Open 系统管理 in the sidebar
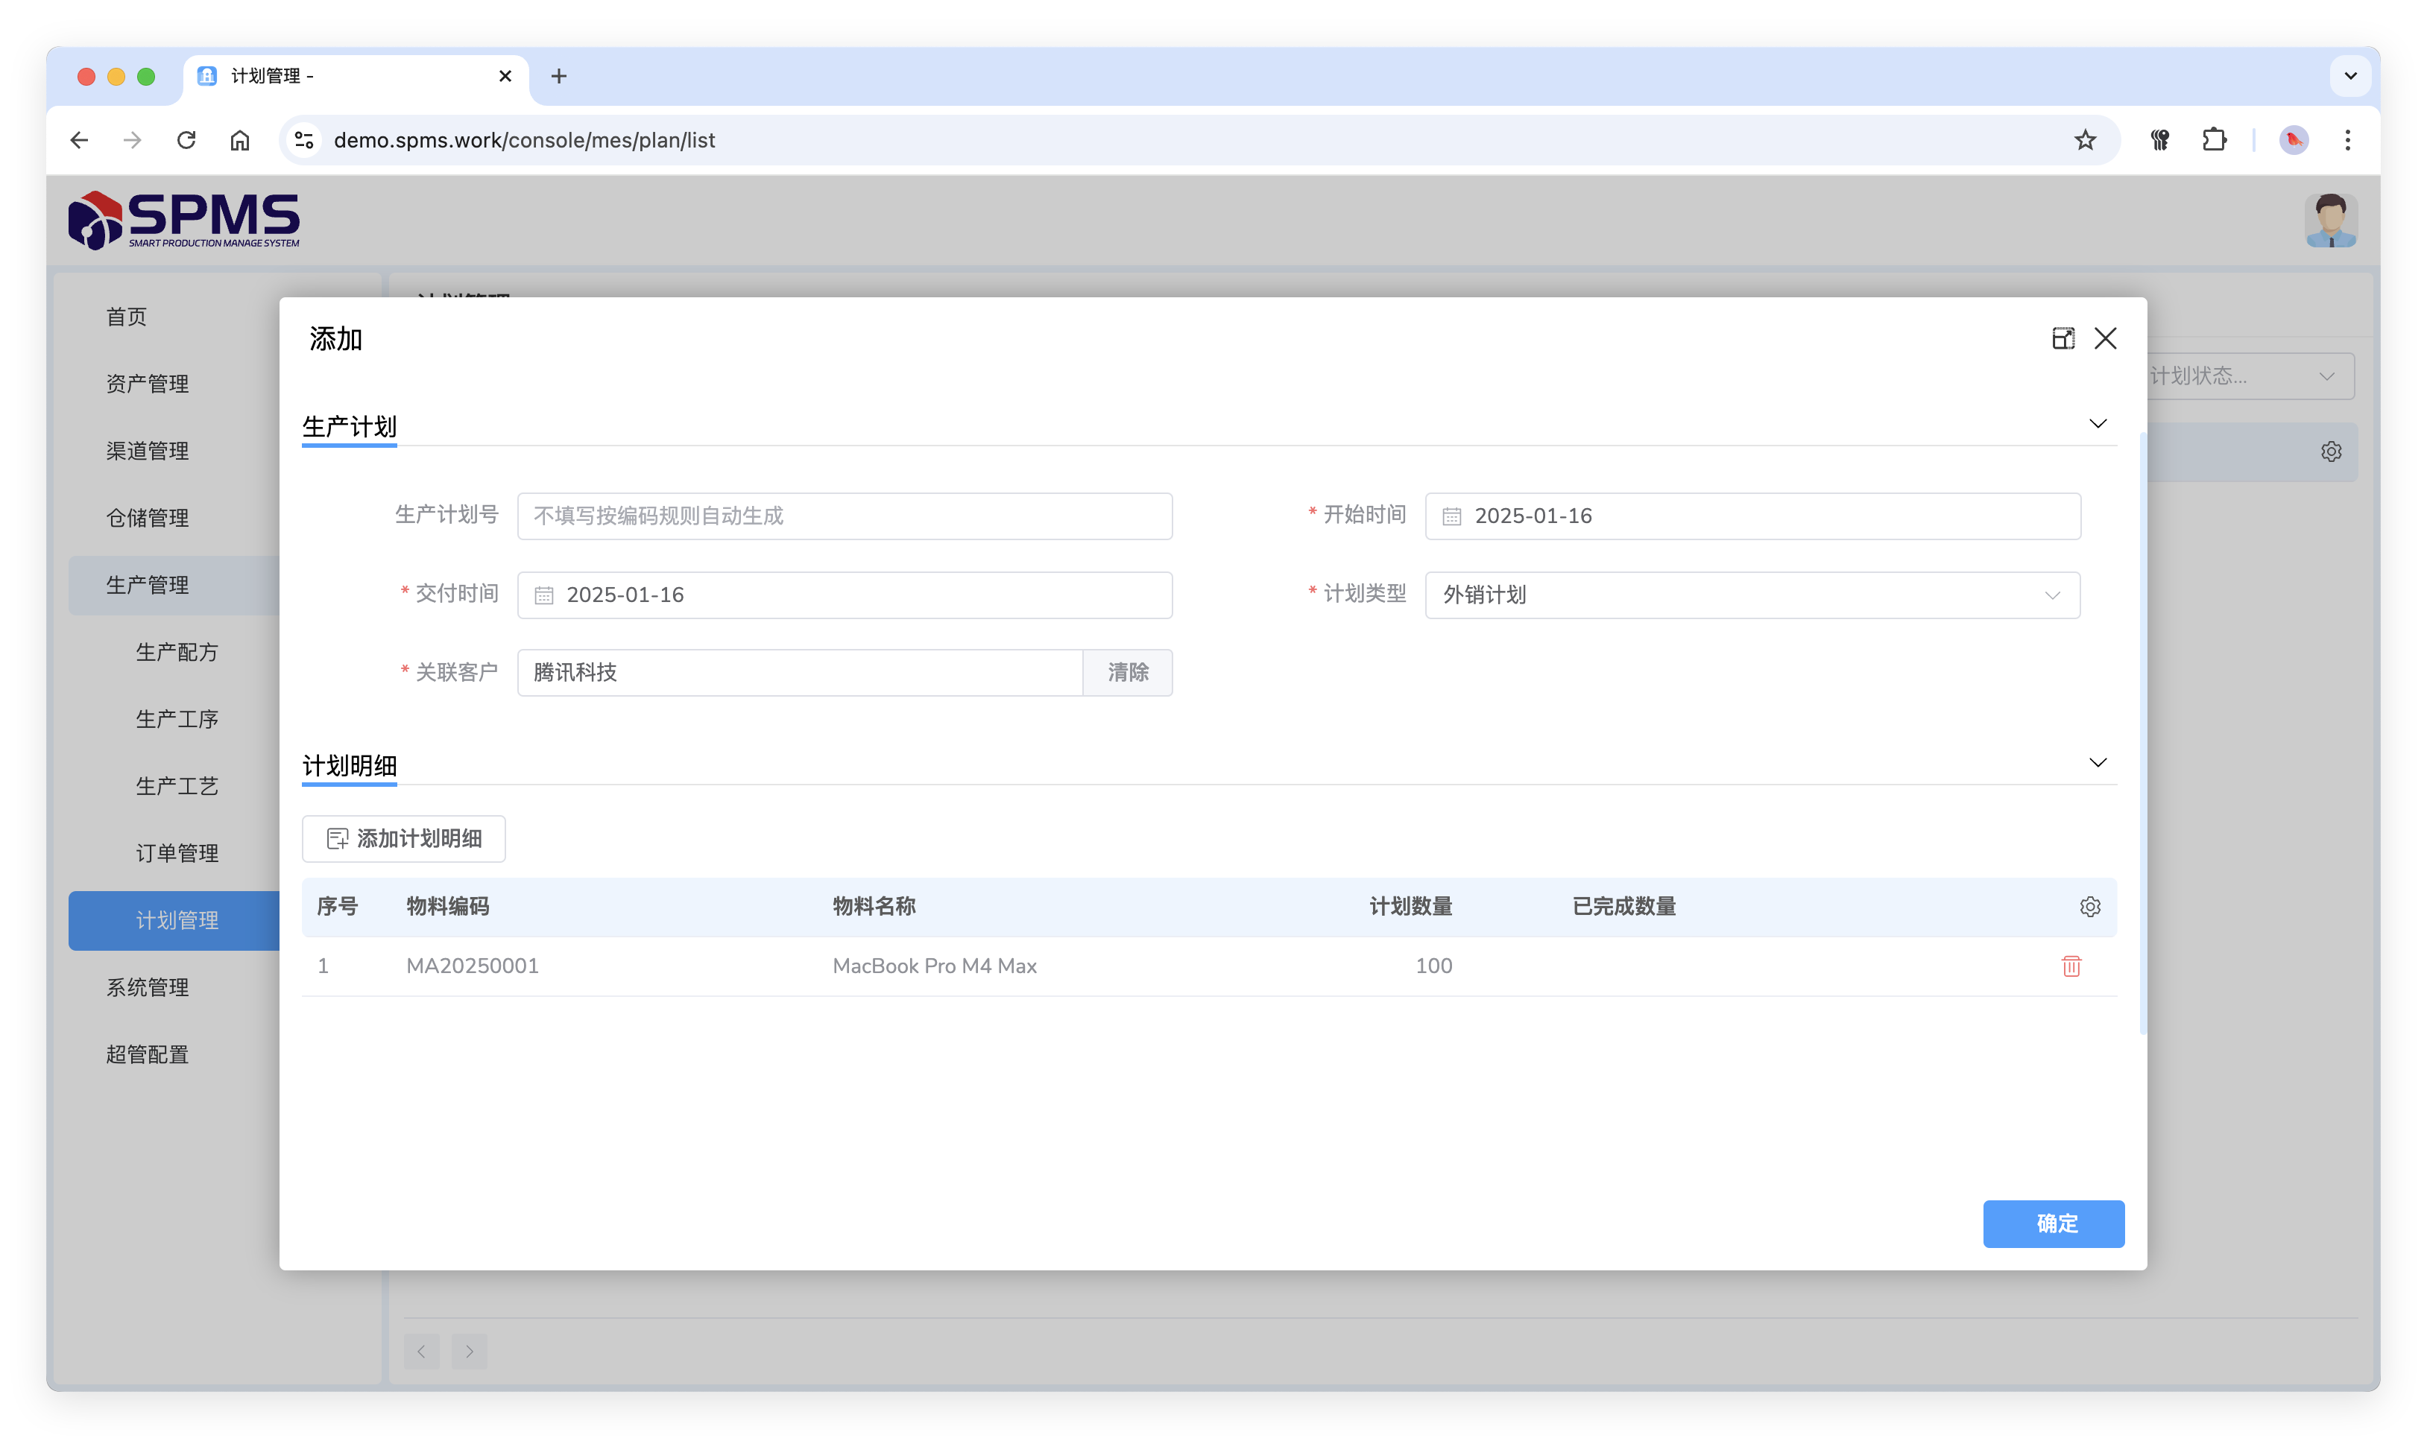The width and height of the screenshot is (2427, 1438). pyautogui.click(x=148, y=987)
